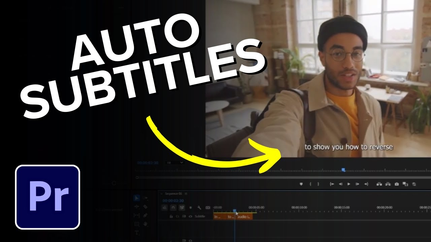Click the Comparison View icon
Screen dimensions: 431x242
coord(405,184)
